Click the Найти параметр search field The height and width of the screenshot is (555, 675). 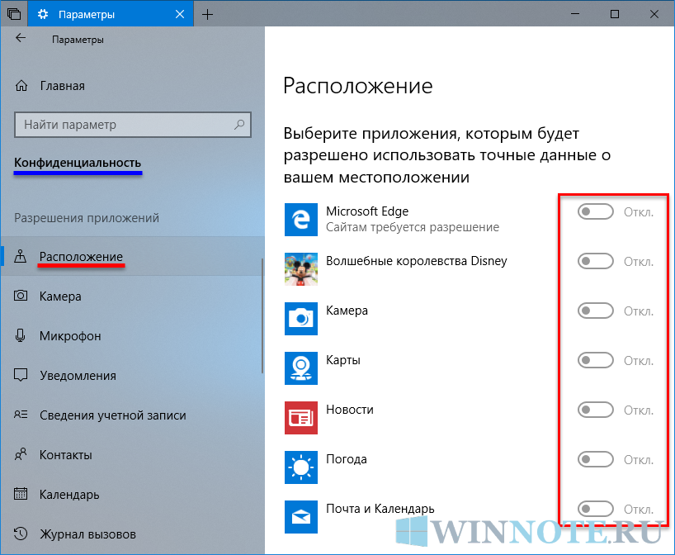coord(133,125)
